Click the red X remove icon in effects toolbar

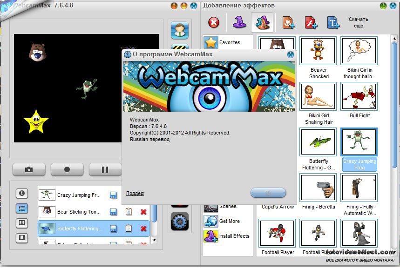coord(214,22)
